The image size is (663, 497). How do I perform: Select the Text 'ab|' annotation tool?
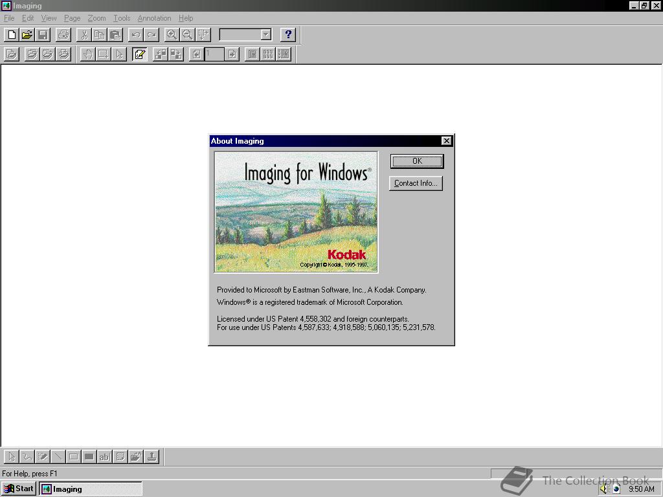[x=104, y=456]
